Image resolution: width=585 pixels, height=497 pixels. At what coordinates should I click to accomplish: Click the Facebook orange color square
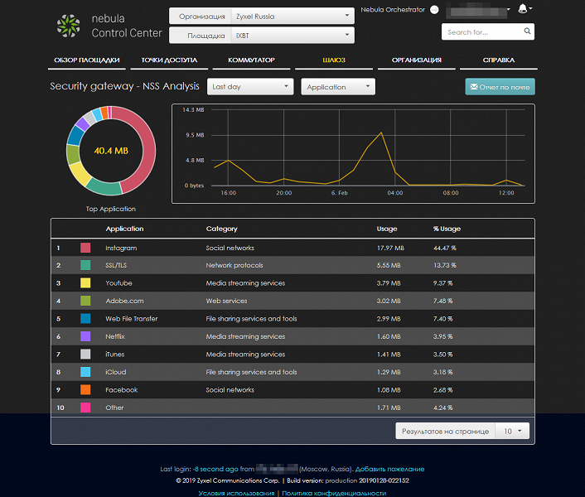tap(85, 389)
